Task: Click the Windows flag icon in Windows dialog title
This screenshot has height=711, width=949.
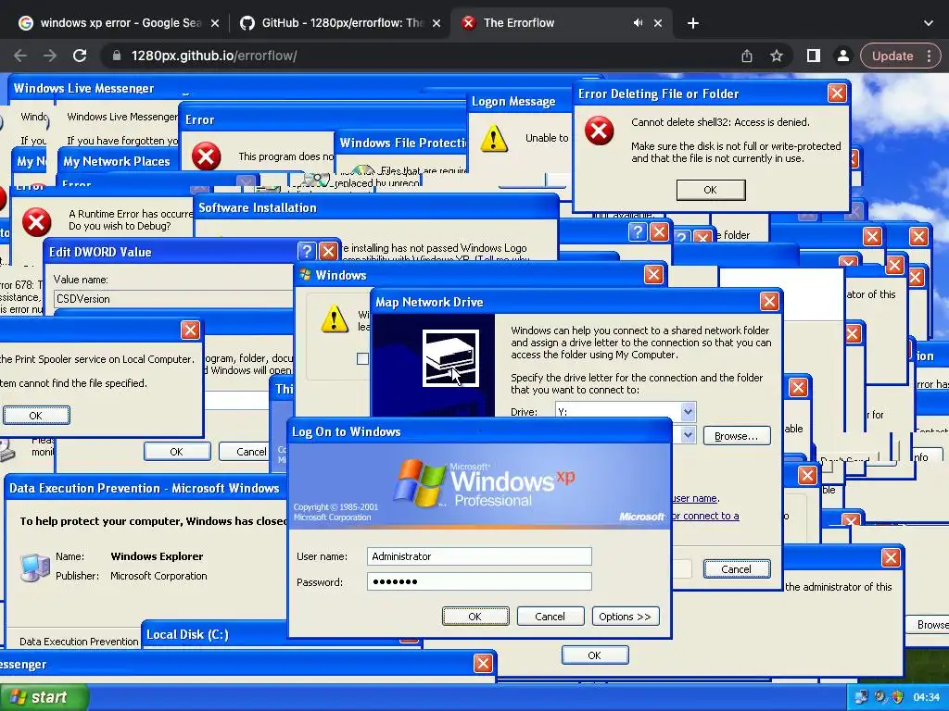Action: 306,275
